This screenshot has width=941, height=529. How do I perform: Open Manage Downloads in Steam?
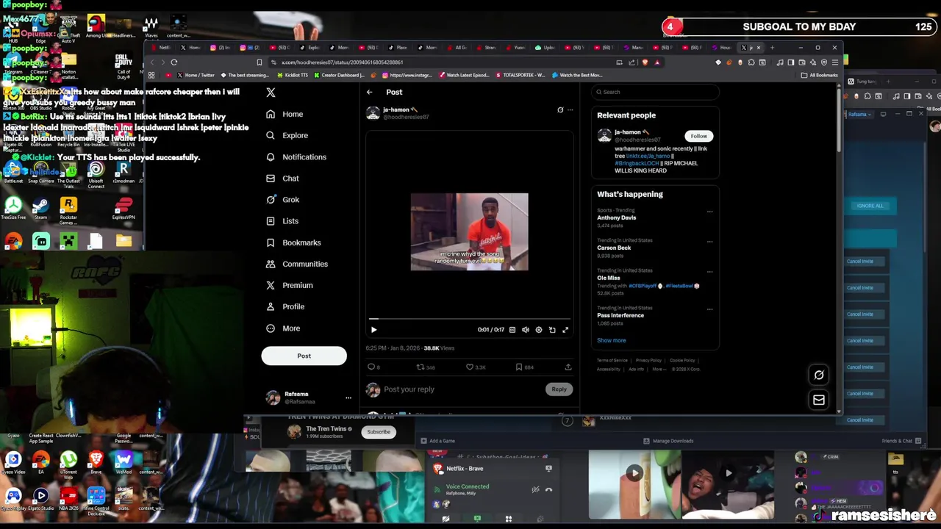[x=668, y=441]
